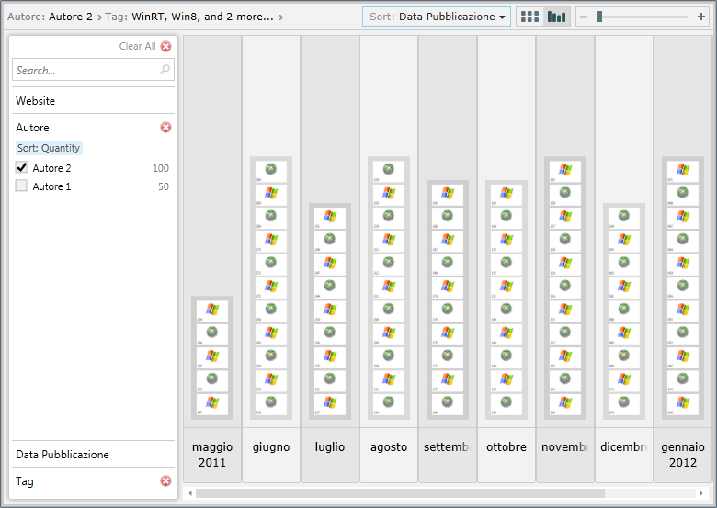Filter by the dicembre column label
717x508 pixels.
pos(624,446)
